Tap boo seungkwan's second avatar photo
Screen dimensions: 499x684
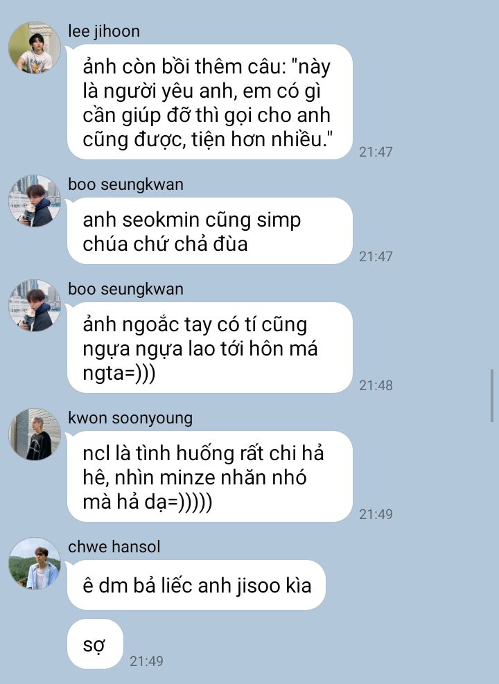click(x=35, y=306)
